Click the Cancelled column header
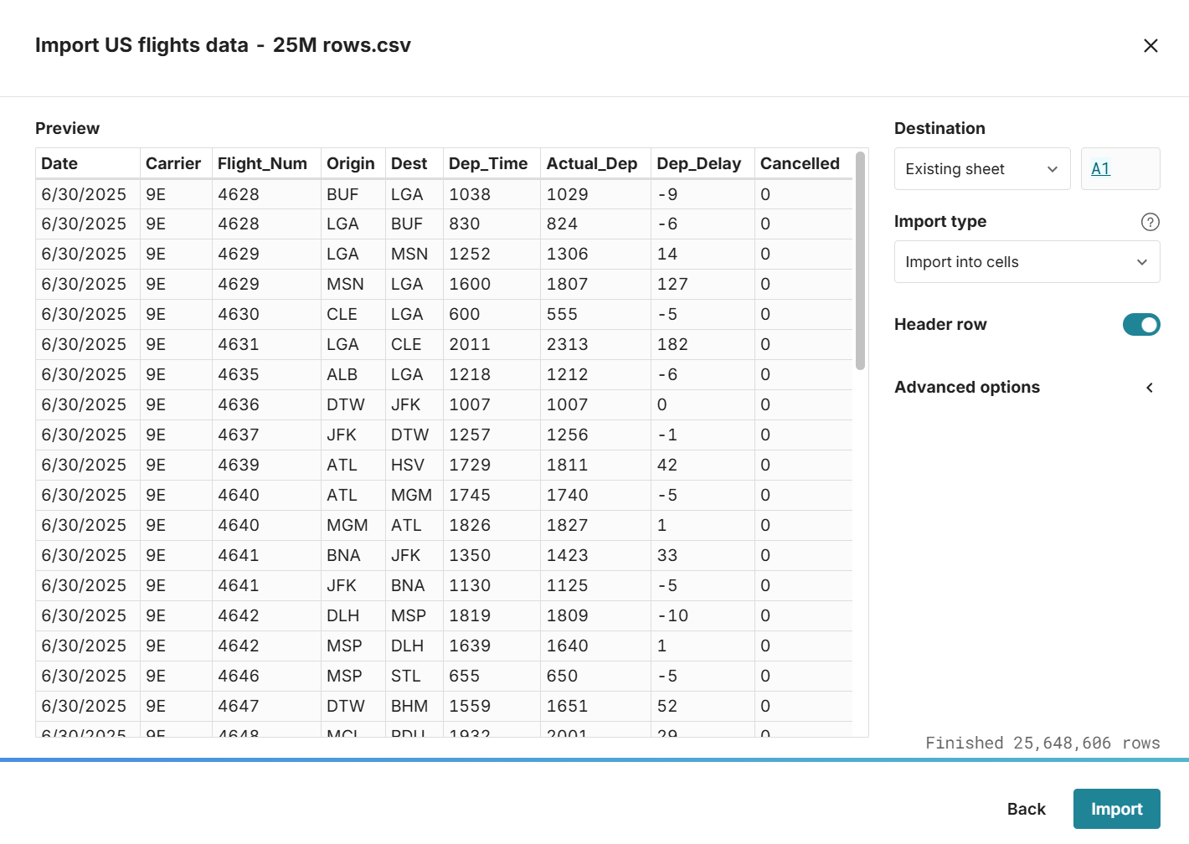The width and height of the screenshot is (1189, 844). [804, 164]
